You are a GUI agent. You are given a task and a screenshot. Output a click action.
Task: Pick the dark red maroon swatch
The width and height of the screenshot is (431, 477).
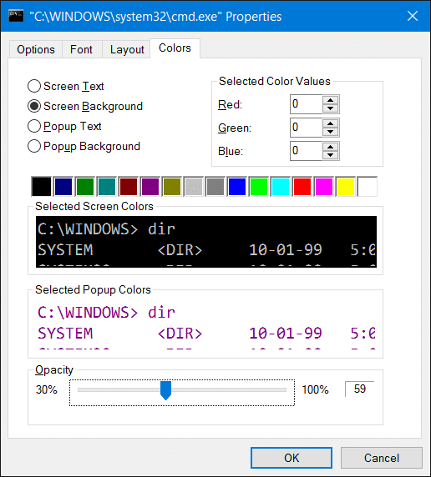[129, 187]
